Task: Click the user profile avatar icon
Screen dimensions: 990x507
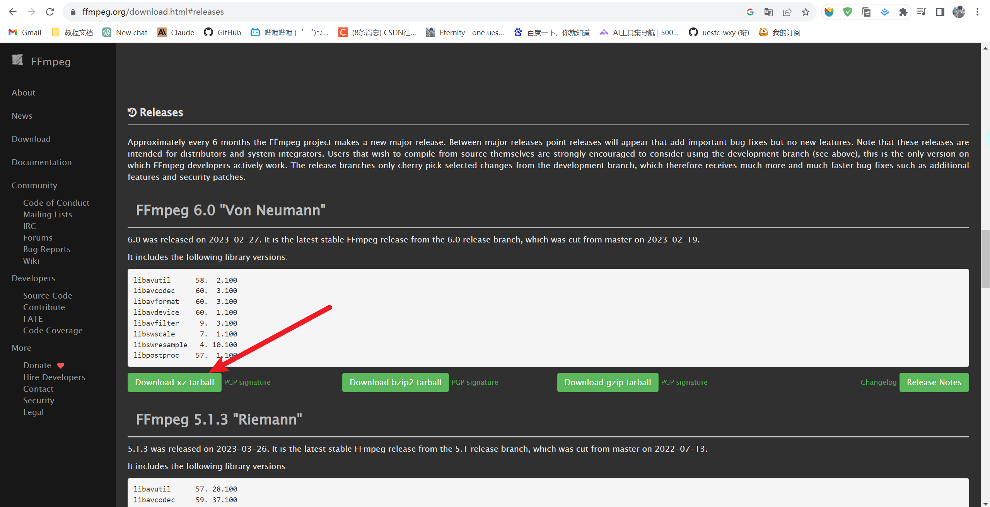Action: point(959,12)
